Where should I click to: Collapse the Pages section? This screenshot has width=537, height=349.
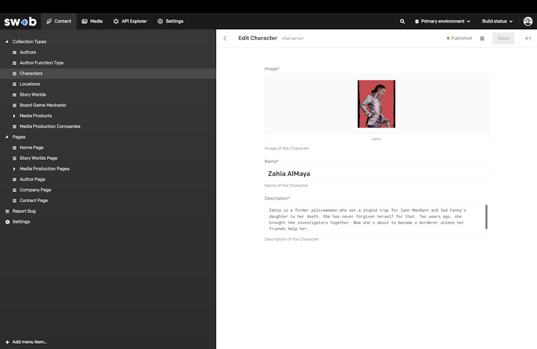7,137
